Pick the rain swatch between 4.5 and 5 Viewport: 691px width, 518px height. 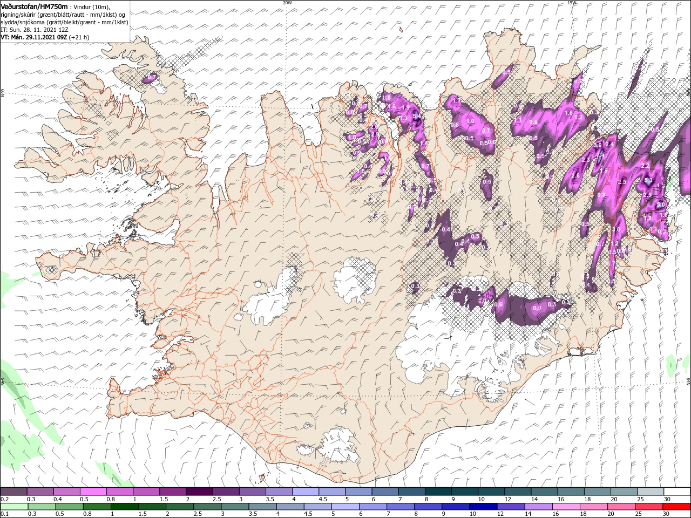click(317, 507)
